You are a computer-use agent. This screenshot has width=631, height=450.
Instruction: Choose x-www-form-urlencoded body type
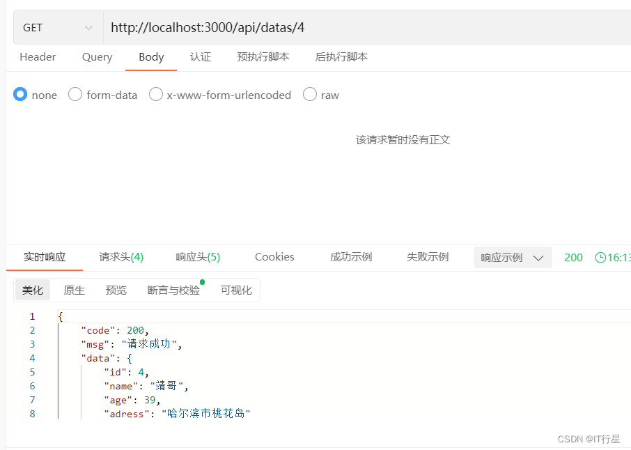tap(156, 95)
